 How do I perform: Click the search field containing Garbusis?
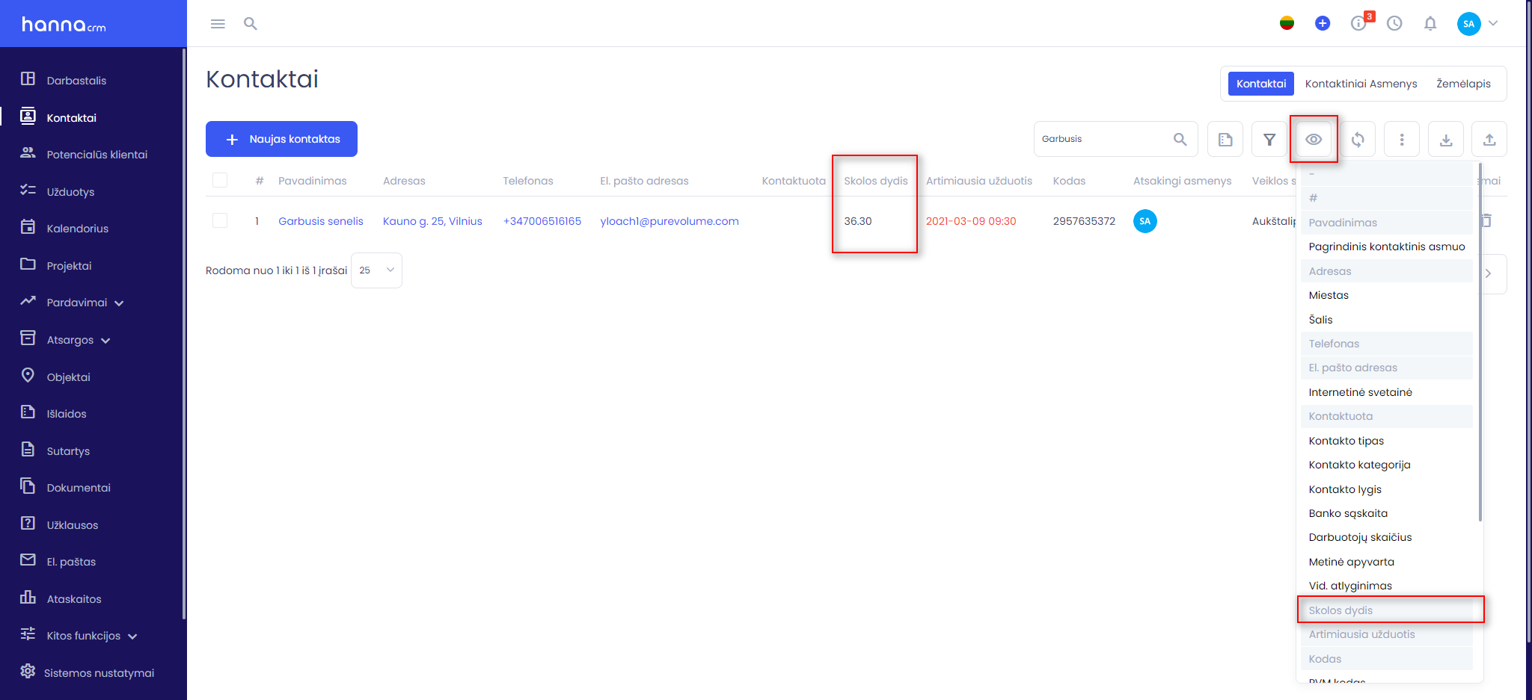(1115, 139)
